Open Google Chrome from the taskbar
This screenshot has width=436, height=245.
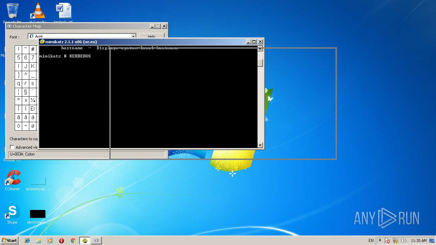73,241
